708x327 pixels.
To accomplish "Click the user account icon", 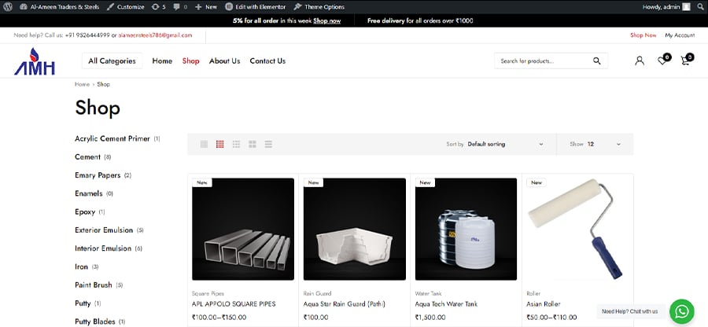I will 640,61.
